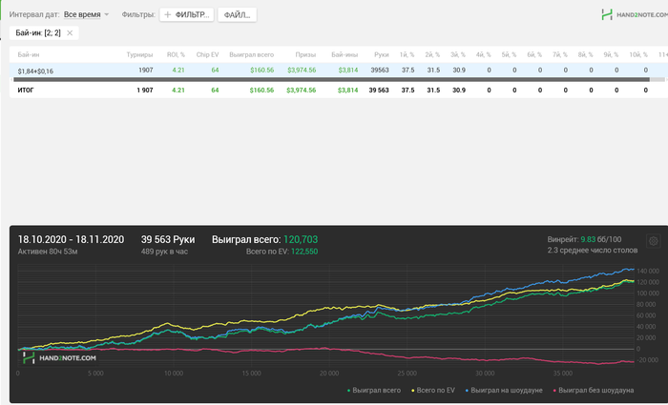This screenshot has height=405, width=668.
Task: Sort by the Выиграл всего column header
Action: tap(251, 55)
